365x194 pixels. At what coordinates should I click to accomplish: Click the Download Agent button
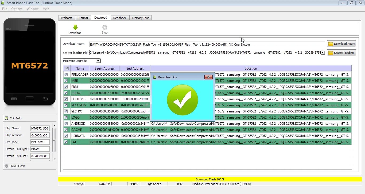coord(341,44)
